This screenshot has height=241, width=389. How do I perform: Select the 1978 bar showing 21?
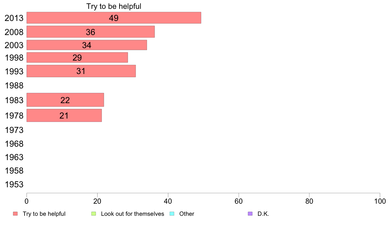pos(64,115)
